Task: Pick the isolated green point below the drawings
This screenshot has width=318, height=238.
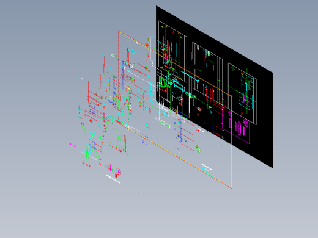Action: click(139, 195)
